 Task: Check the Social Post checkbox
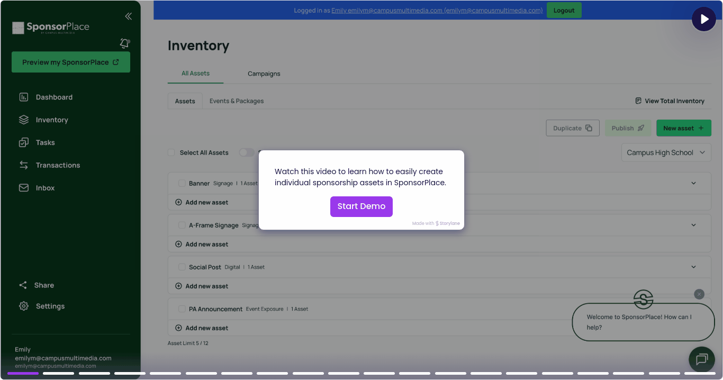pos(182,267)
